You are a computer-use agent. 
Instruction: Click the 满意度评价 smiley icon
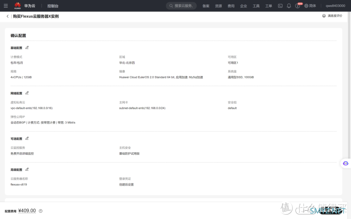tap(324, 16)
